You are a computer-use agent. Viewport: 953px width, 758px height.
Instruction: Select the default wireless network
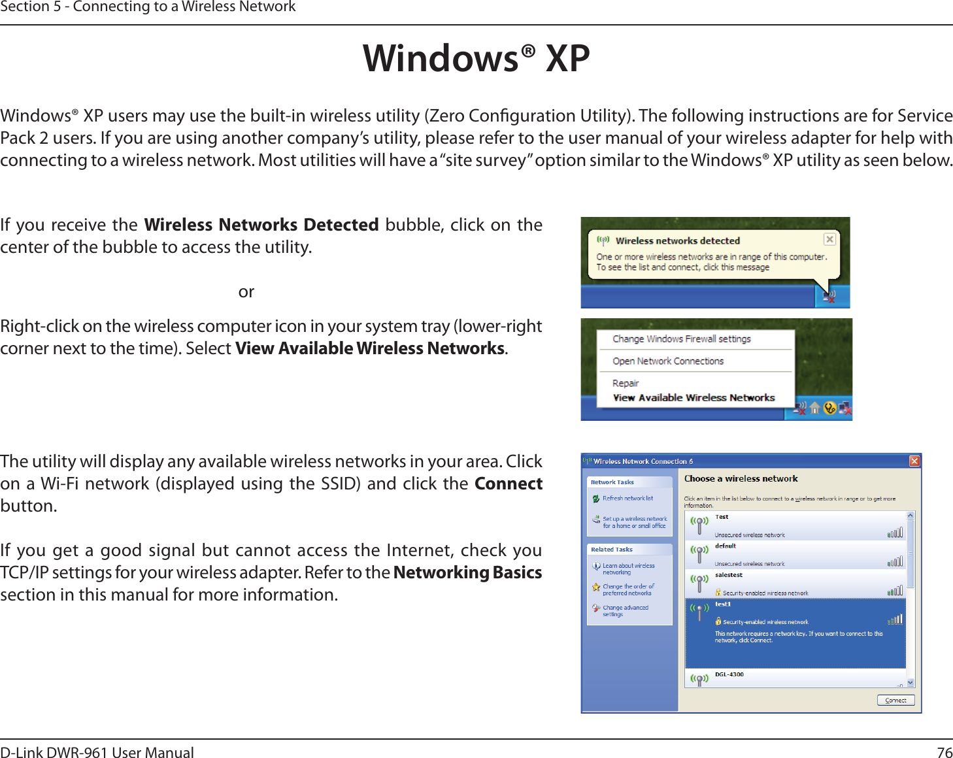coord(795,555)
